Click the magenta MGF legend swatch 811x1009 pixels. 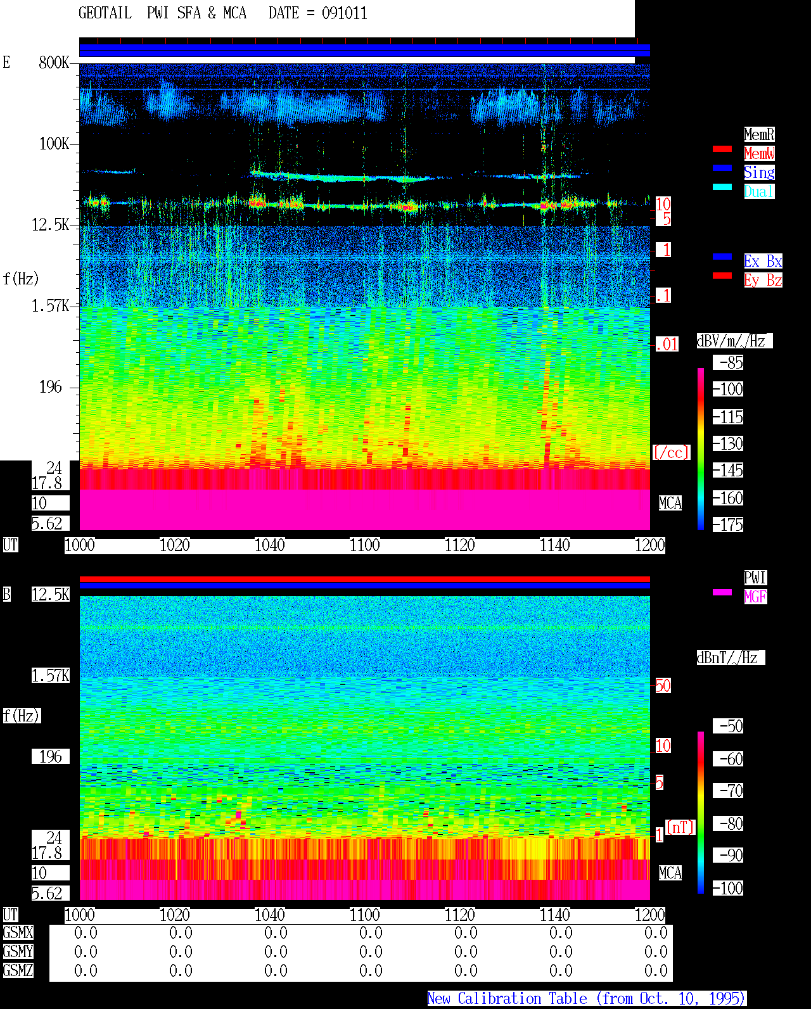coord(722,592)
